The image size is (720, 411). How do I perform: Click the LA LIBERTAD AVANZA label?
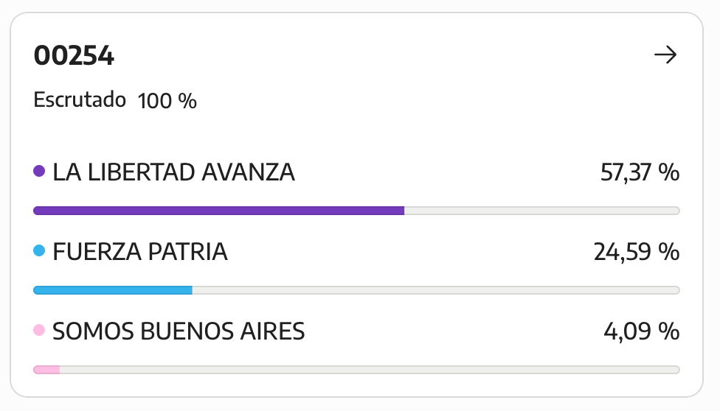tap(173, 172)
